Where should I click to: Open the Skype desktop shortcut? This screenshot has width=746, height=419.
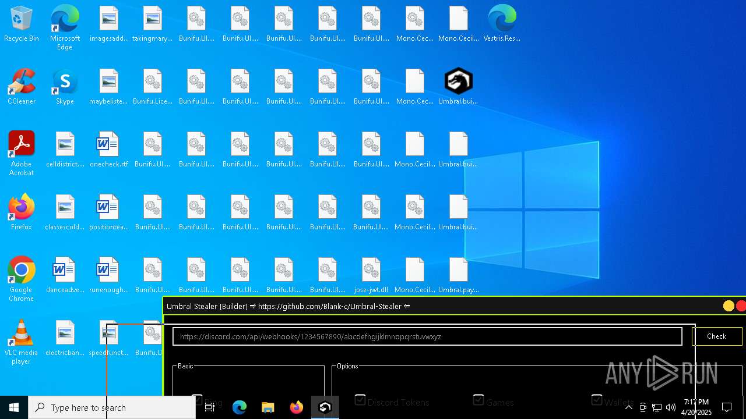65,87
